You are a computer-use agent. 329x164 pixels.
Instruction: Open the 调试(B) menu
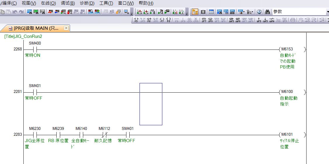[x=68, y=3]
